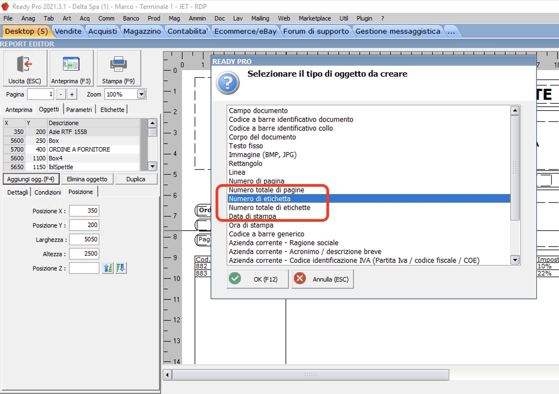Move object up in Z order

[108, 268]
